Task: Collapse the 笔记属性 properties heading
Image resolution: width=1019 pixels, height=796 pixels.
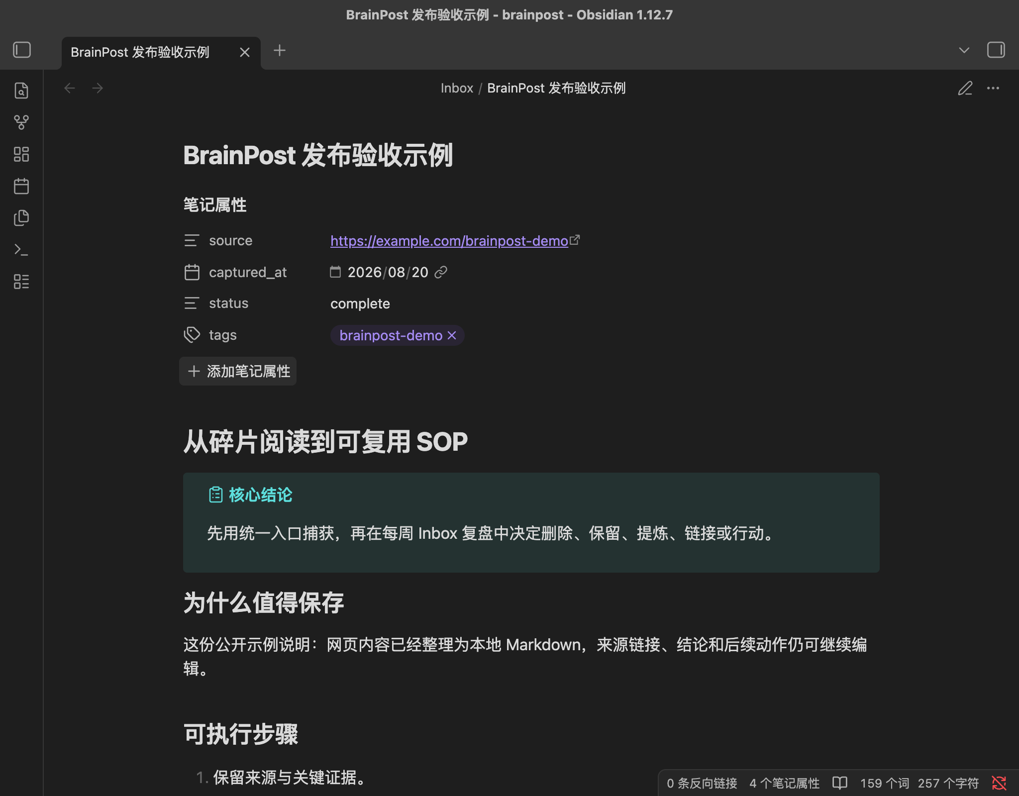Action: coord(215,205)
